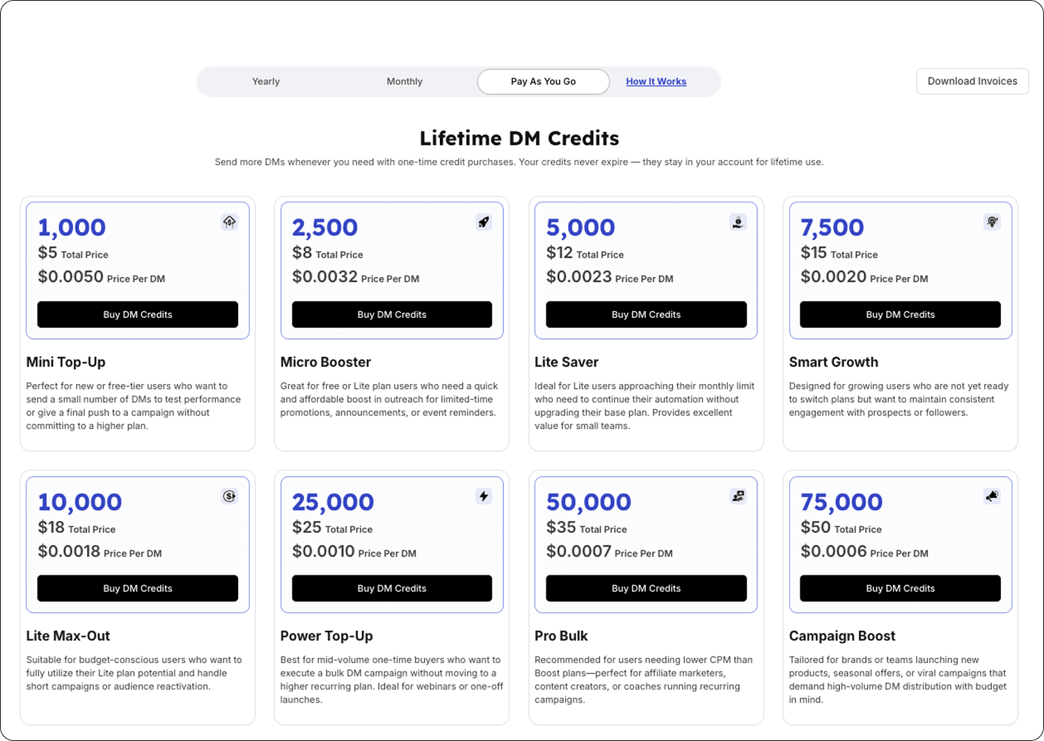Click the Download Invoices button
The image size is (1044, 741).
(x=972, y=81)
